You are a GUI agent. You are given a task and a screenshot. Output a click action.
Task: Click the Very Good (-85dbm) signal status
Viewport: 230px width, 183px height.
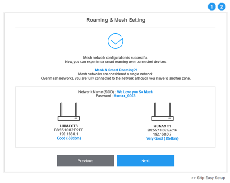tap(162, 138)
